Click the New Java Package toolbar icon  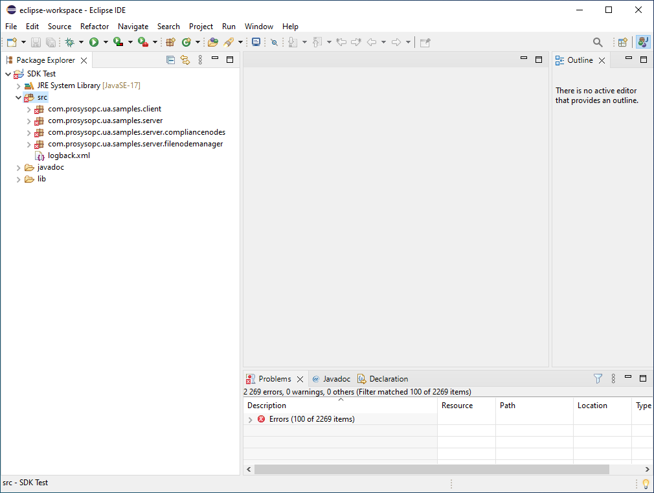coord(170,42)
